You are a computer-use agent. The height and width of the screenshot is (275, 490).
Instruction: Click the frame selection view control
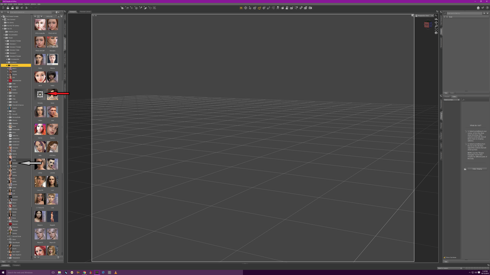click(x=436, y=29)
